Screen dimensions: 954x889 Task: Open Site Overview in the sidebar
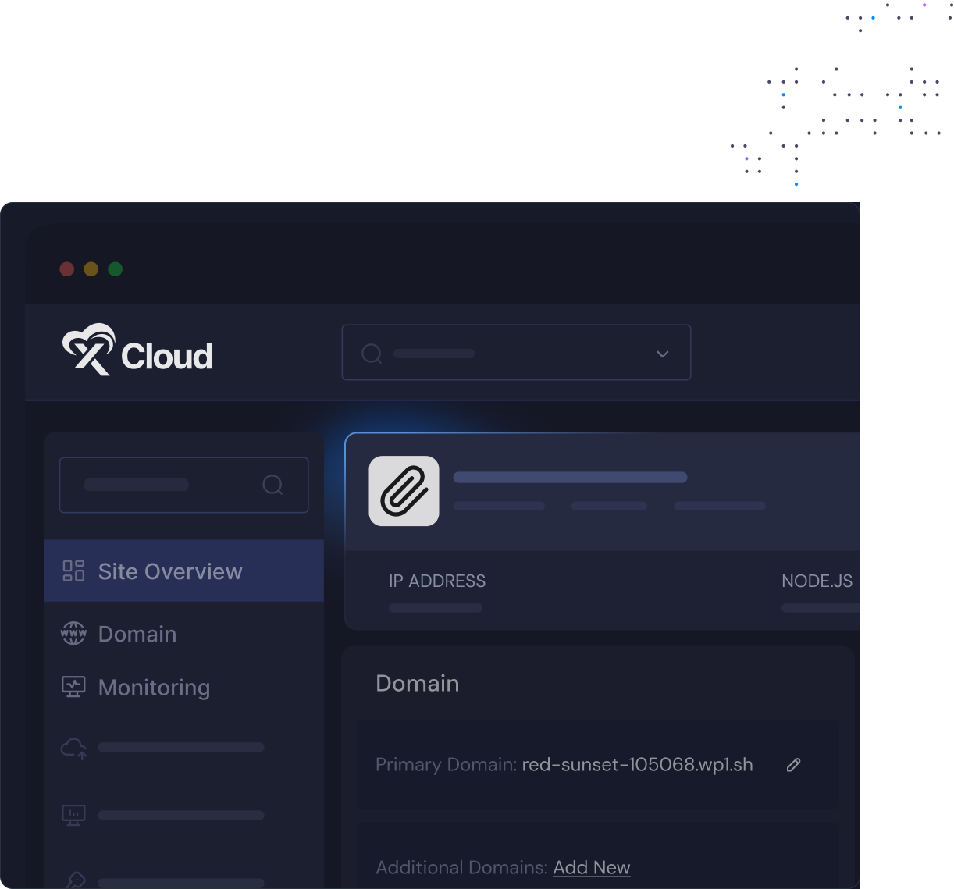coord(170,571)
